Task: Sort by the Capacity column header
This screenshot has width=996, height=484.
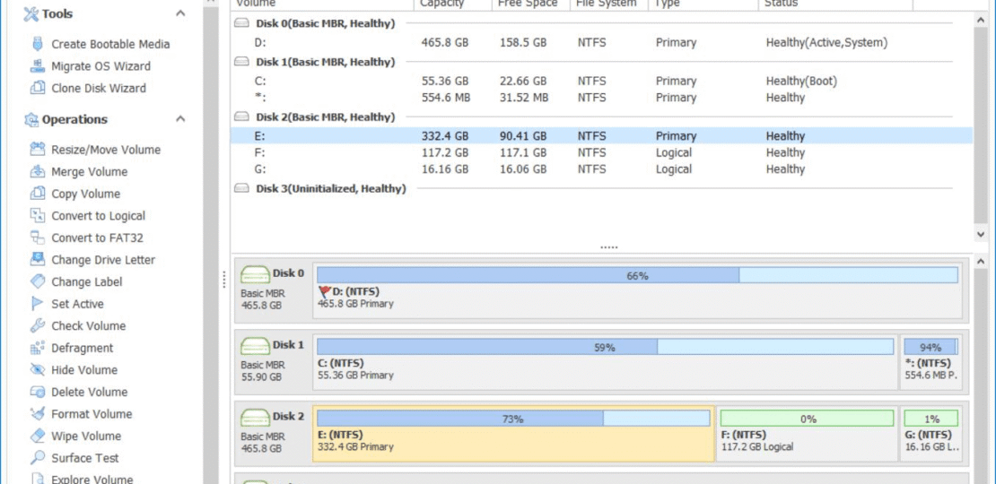Action: (x=453, y=4)
